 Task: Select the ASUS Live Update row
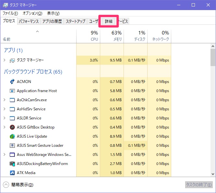(x=86, y=136)
